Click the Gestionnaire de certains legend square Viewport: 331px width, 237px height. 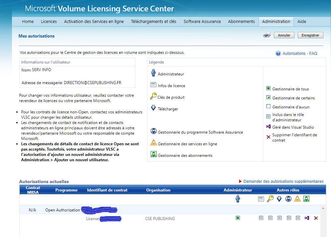268,97
